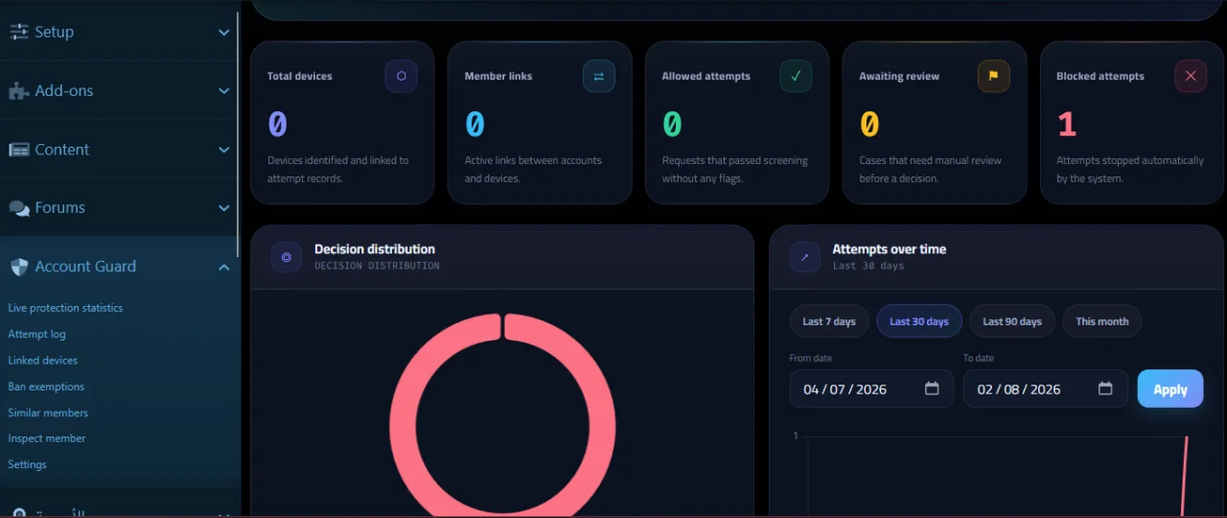The height and width of the screenshot is (518, 1227).
Task: Go to Inspect member
Action: 47,438
